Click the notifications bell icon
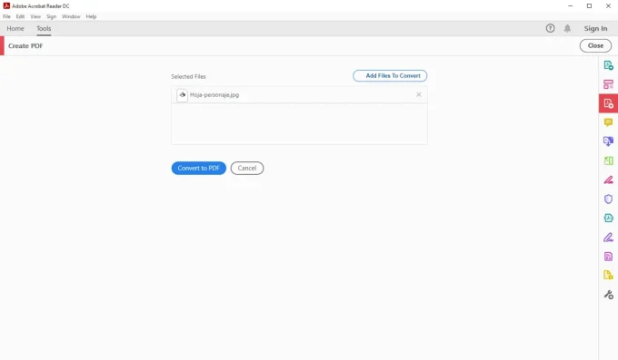The image size is (618, 360). point(567,28)
